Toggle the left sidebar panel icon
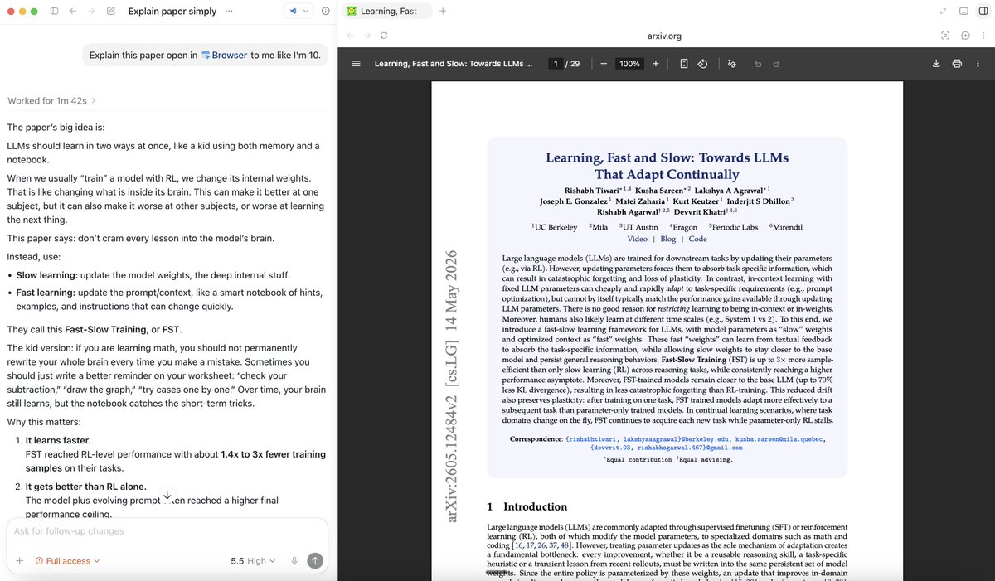995x581 pixels. 54,12
